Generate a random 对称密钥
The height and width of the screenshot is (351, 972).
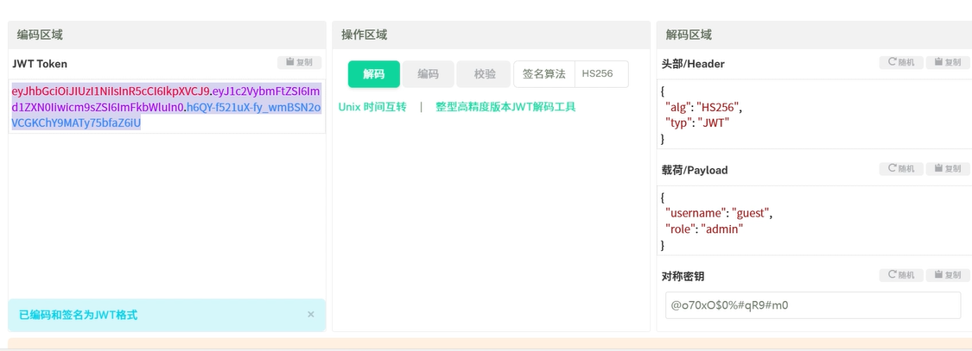900,275
